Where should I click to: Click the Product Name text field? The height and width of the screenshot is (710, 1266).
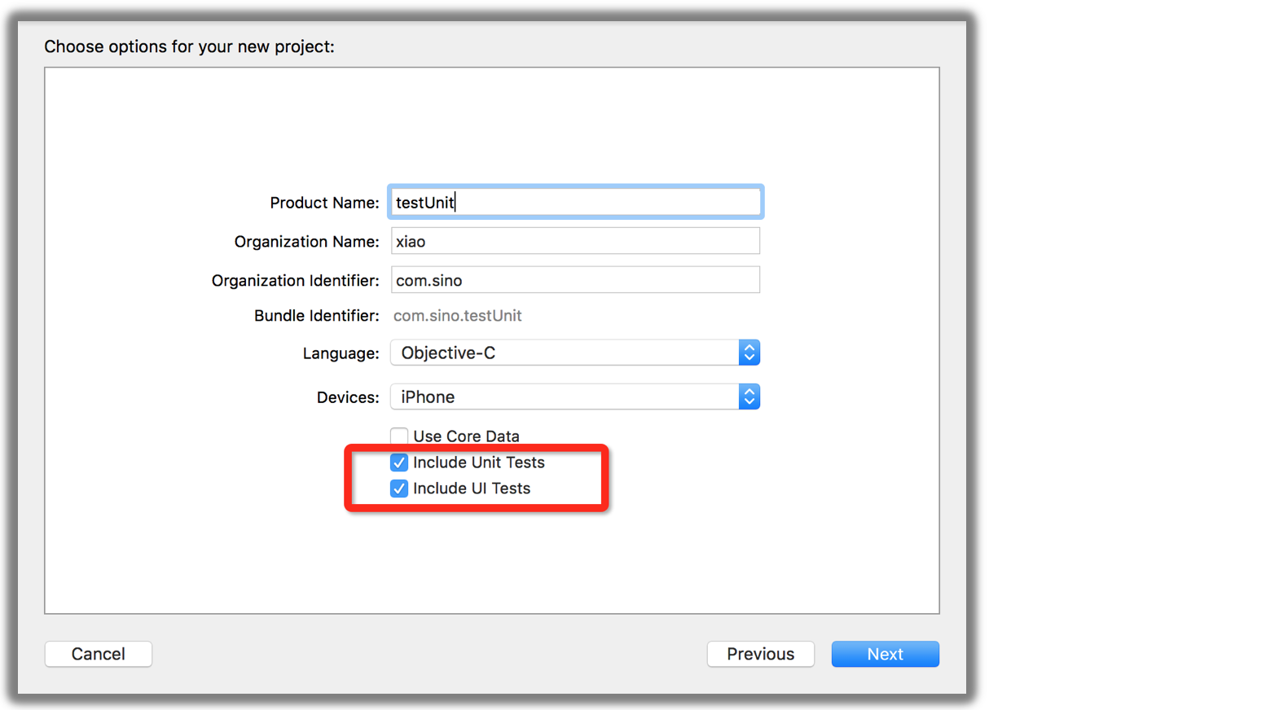(x=575, y=202)
